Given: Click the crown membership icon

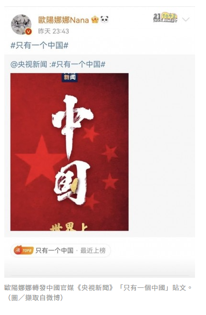Looking at the screenshot, I should point(95,20).
